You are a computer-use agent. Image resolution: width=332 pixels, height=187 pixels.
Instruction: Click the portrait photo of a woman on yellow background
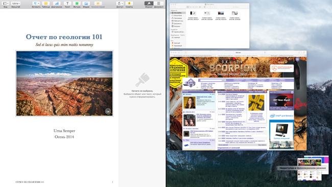click(189, 103)
